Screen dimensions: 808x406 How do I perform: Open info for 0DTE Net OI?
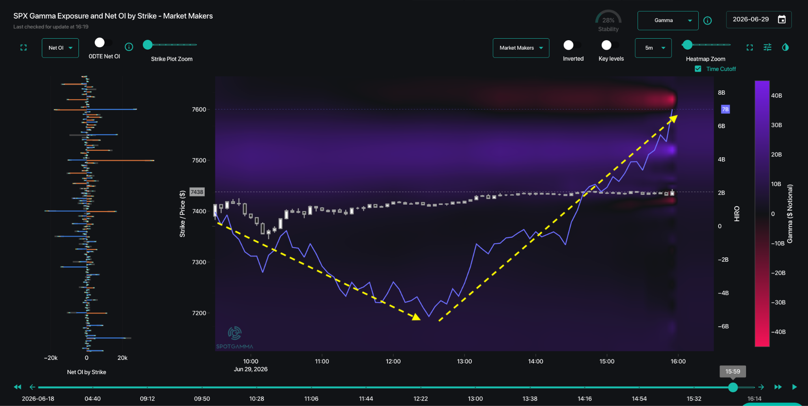click(x=129, y=47)
